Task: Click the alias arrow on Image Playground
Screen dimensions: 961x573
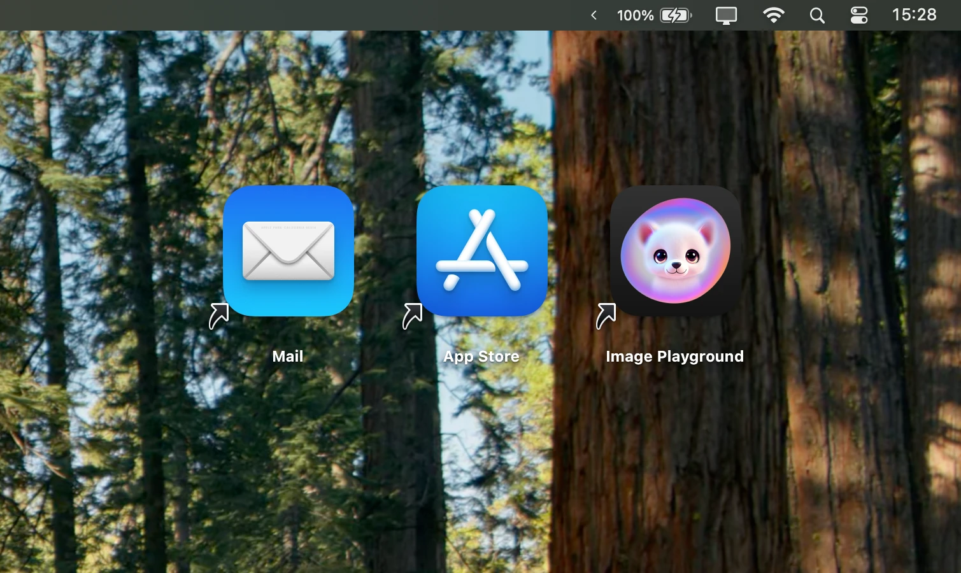Action: coord(606,316)
